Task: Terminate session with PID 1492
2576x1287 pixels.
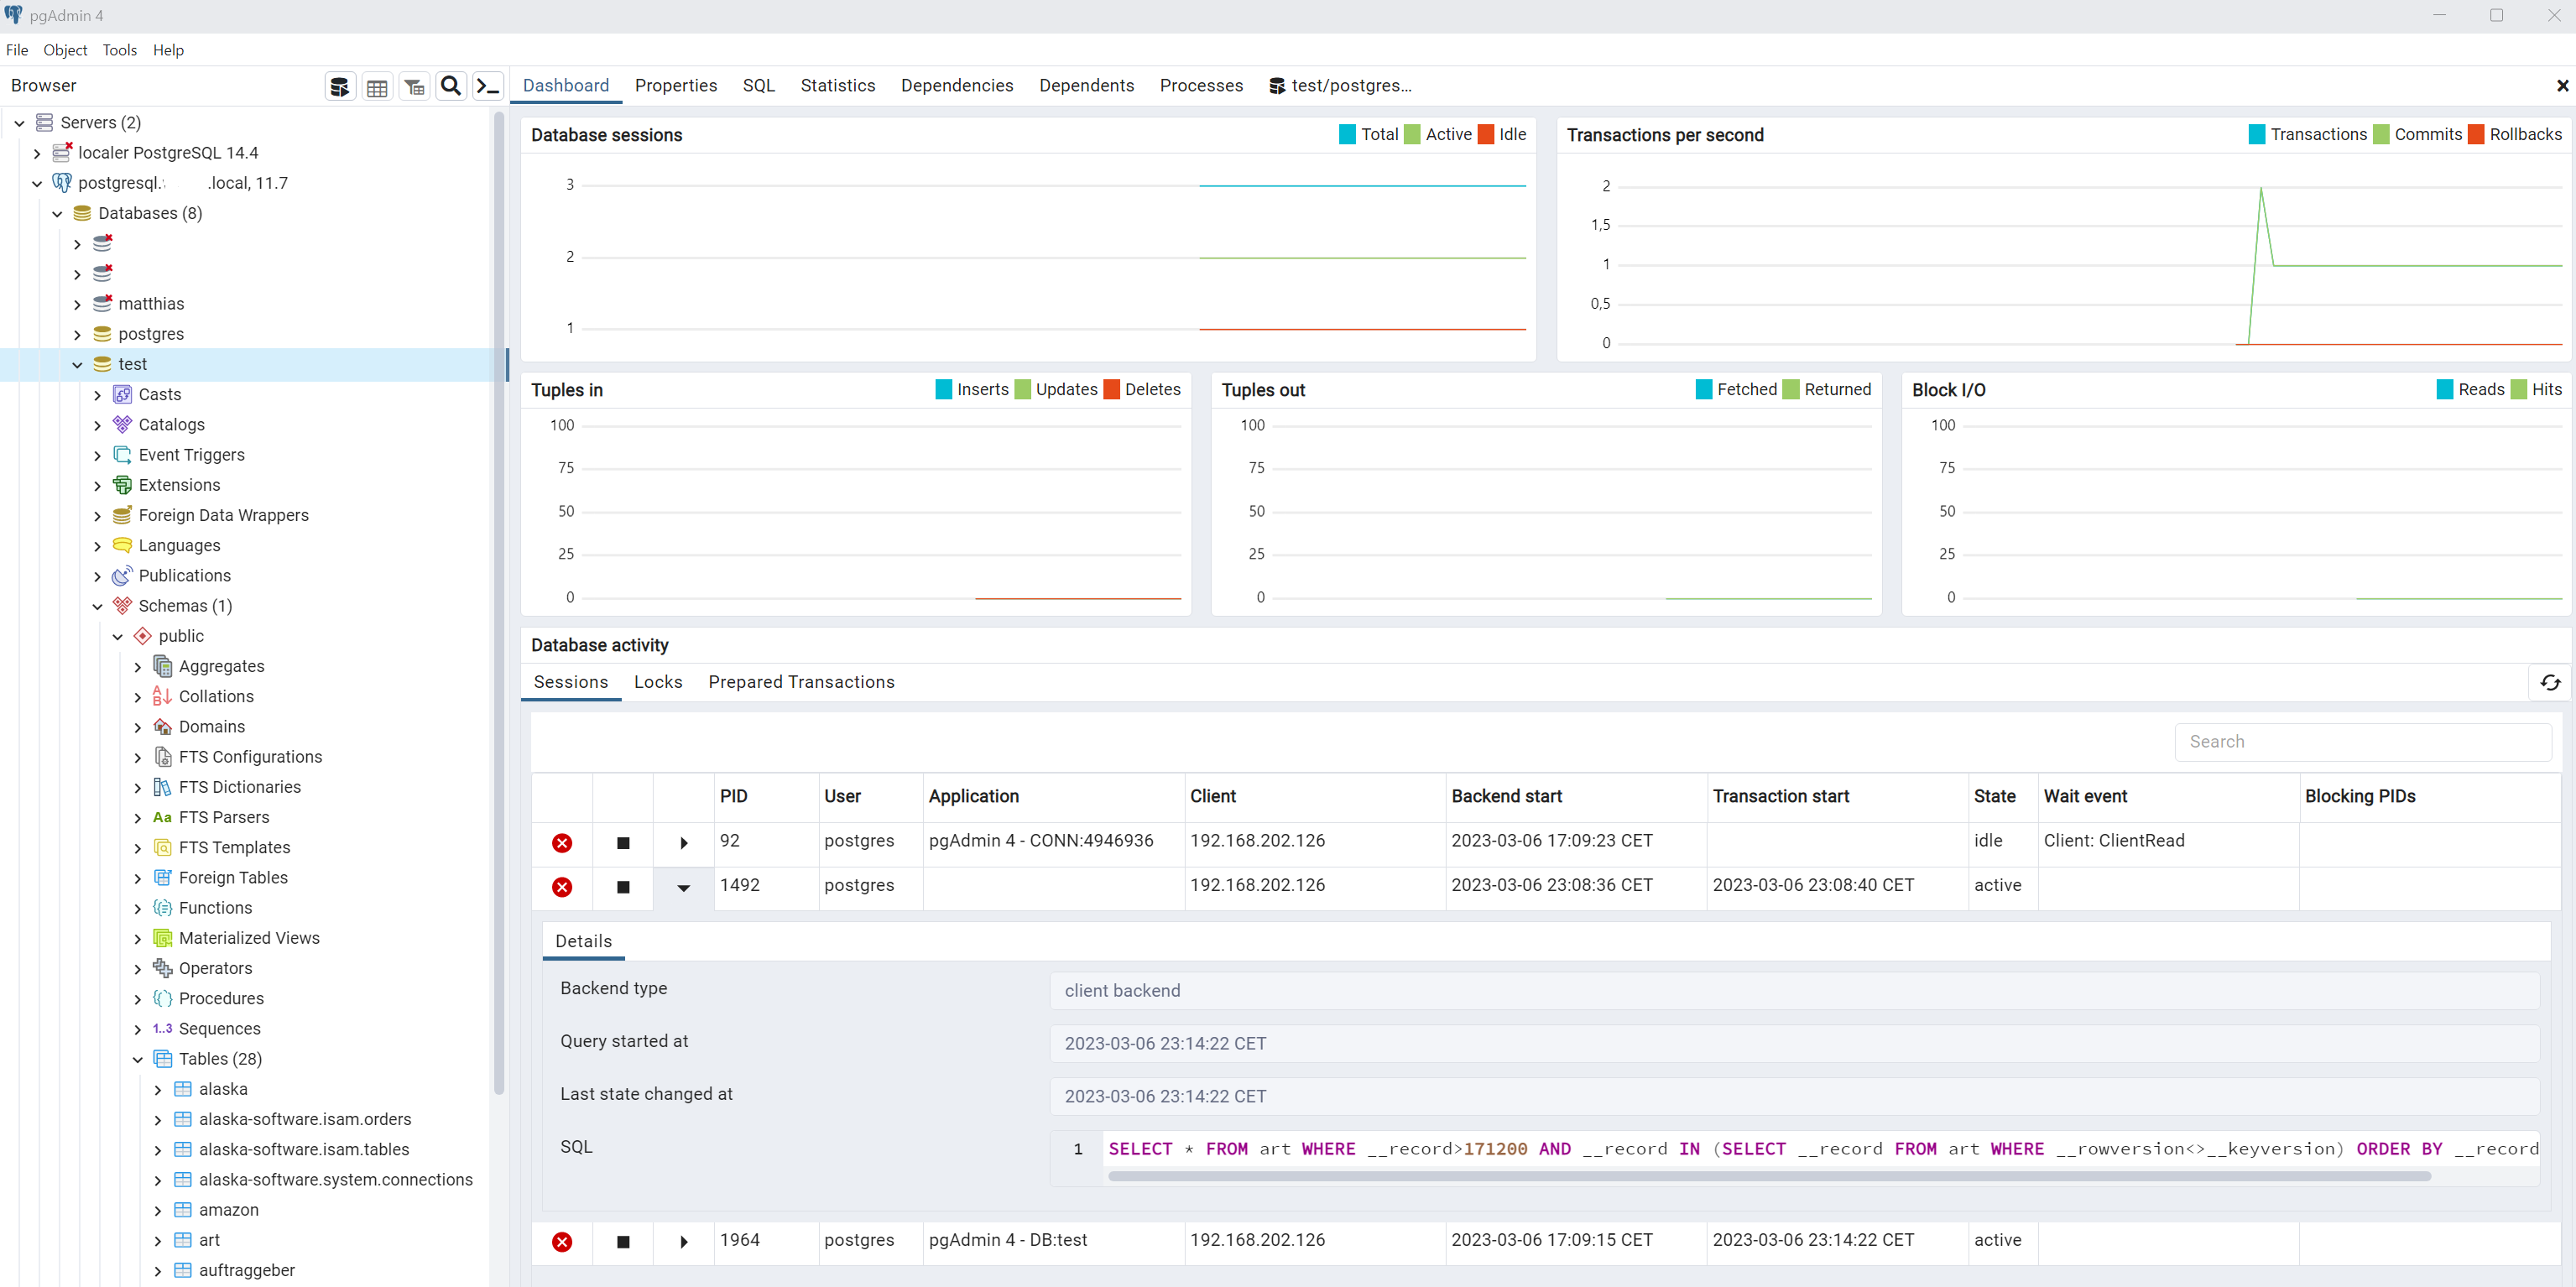Action: (x=562, y=887)
